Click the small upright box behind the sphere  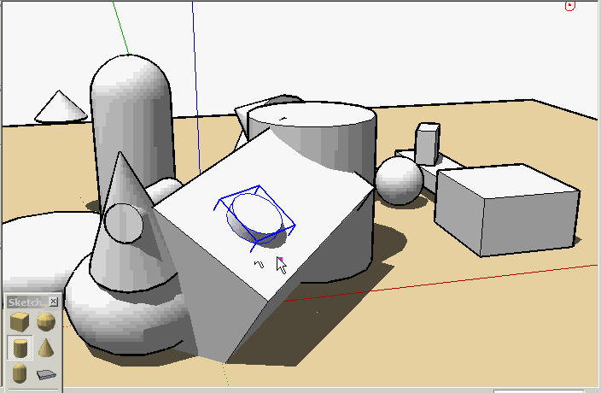427,144
